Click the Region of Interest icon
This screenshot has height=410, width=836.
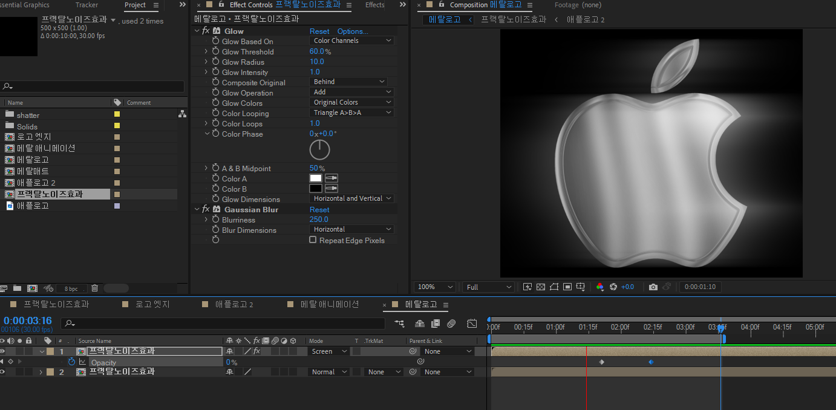click(567, 287)
